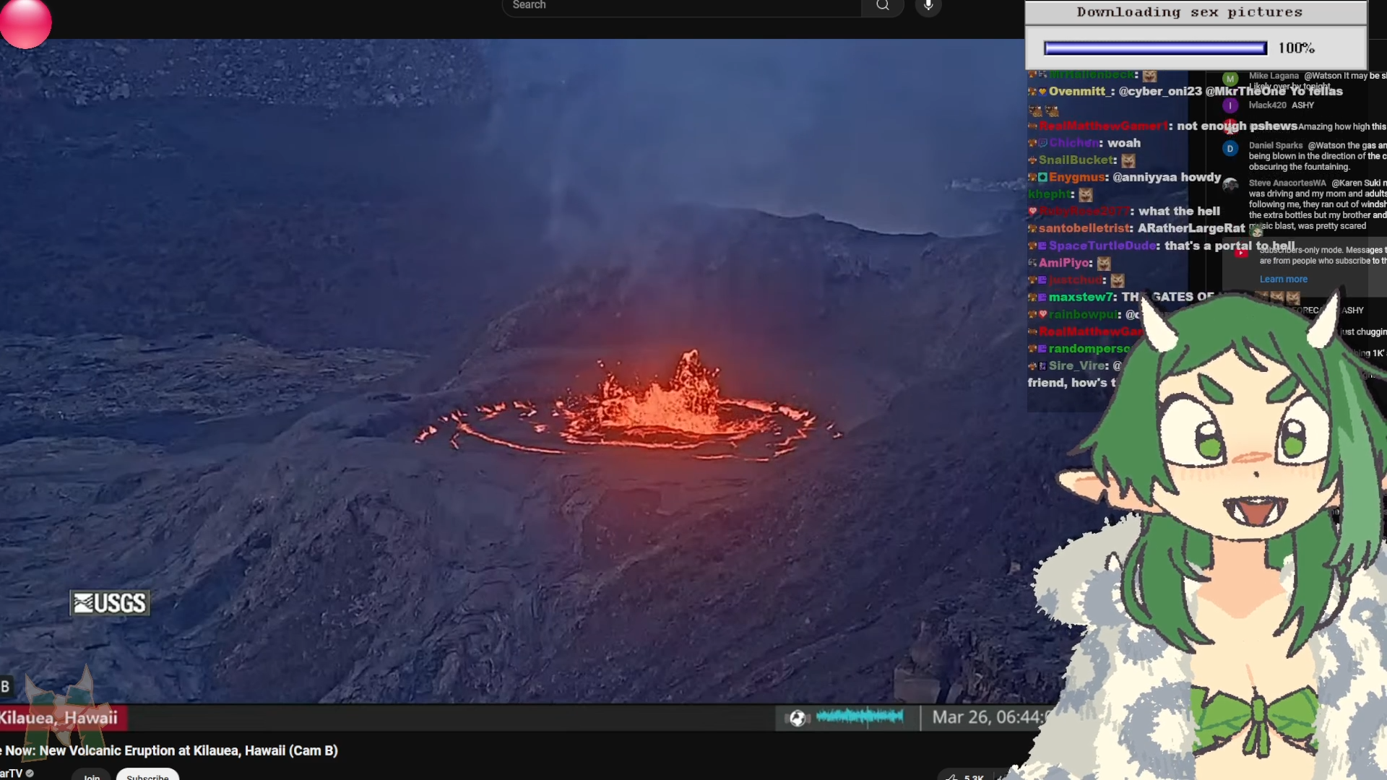This screenshot has height=780, width=1387.
Task: Click the like thumbs-up icon (5.3K)
Action: pyautogui.click(x=952, y=776)
